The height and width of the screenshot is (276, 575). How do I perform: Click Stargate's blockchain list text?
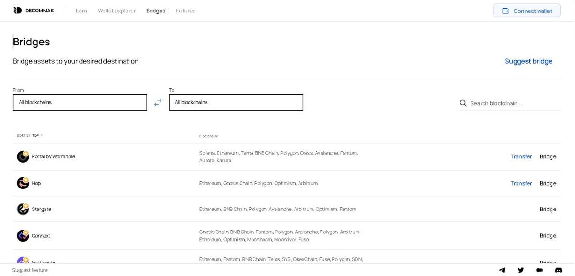[x=278, y=209]
